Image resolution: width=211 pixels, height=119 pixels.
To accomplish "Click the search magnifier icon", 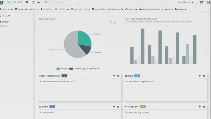I will coord(46,2).
